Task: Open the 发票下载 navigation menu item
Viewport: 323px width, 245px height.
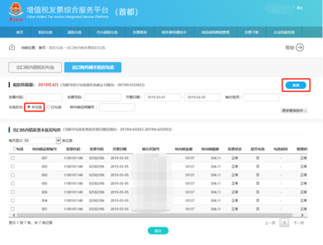Action: tap(251, 32)
